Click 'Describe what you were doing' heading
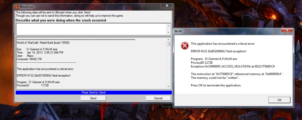The height and width of the screenshot is (120, 302). (x=61, y=20)
